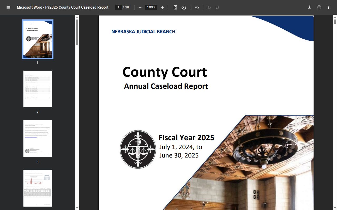Image resolution: width=337 pixels, height=210 pixels.
Task: Open the draw annotation tool
Action: tap(197, 7)
